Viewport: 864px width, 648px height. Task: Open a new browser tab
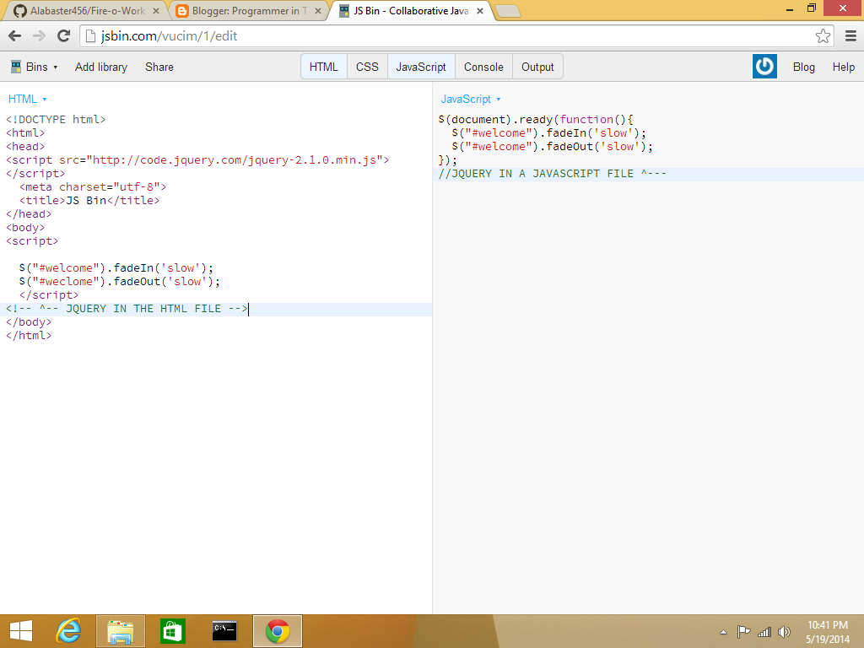pos(507,11)
